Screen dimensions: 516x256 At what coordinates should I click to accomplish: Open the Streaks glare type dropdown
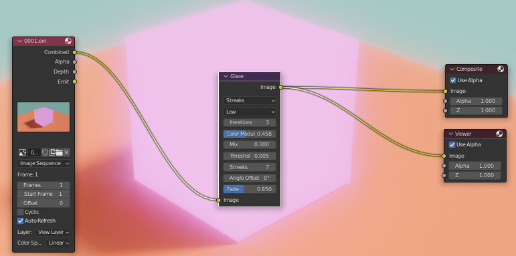click(x=250, y=100)
